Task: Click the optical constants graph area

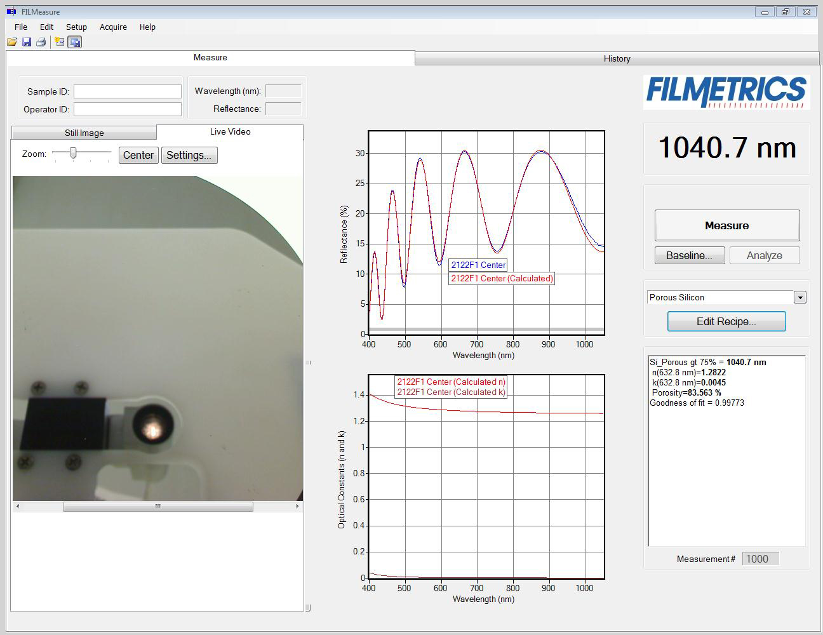Action: pos(486,477)
